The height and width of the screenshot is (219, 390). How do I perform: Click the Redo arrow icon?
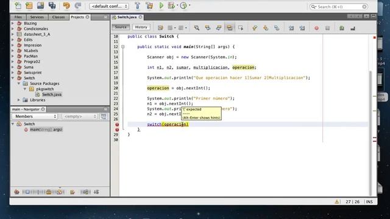click(78, 5)
